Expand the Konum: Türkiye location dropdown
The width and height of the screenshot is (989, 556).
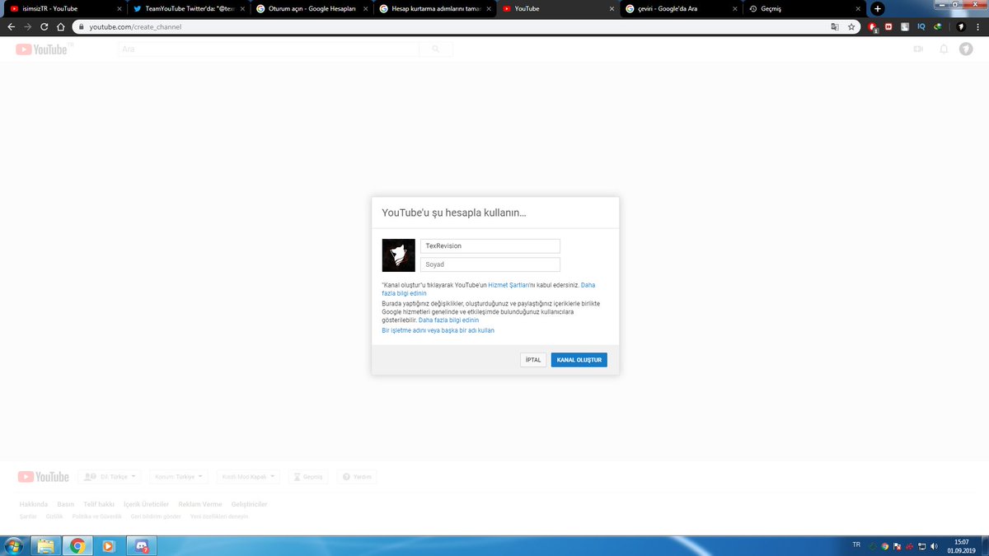click(x=178, y=477)
